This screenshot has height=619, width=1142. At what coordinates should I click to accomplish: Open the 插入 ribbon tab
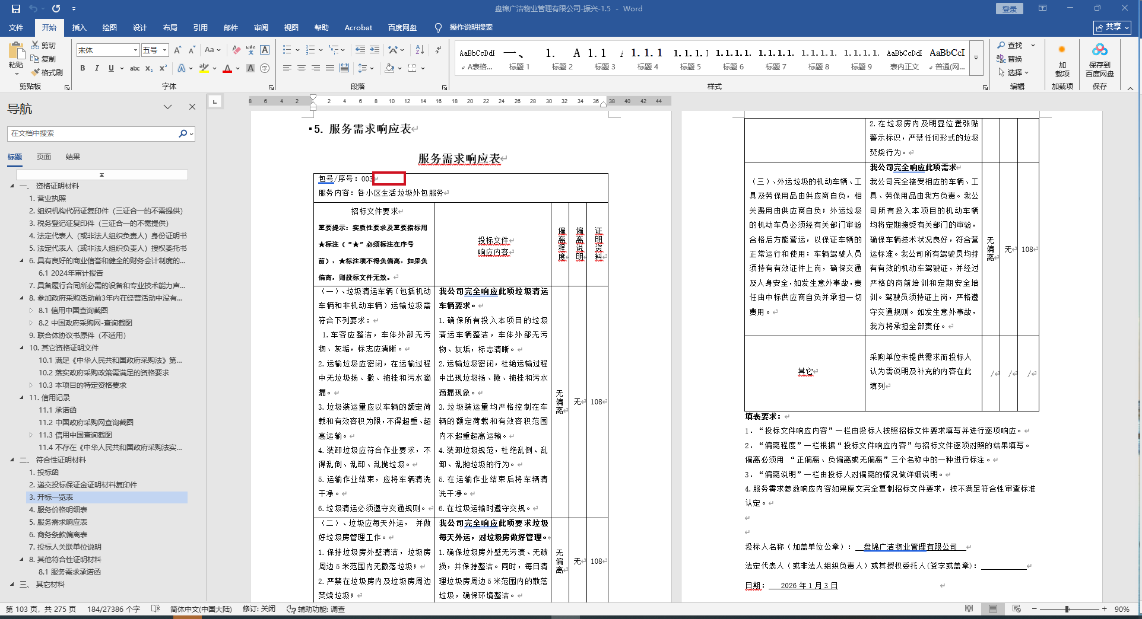(79, 28)
